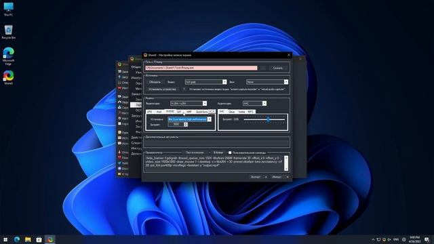Switch to the Vorbis audio codec tab
Screen dimensions: 434x244
tap(241, 111)
